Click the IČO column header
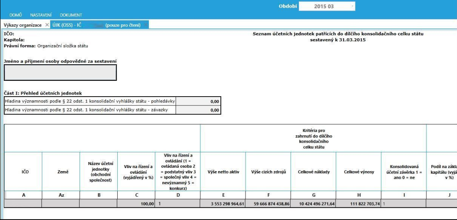This screenshot has width=457, height=220. 23,171
